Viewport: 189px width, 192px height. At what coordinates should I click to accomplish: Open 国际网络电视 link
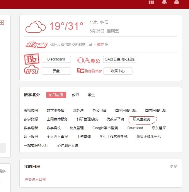pyautogui.click(x=126, y=110)
